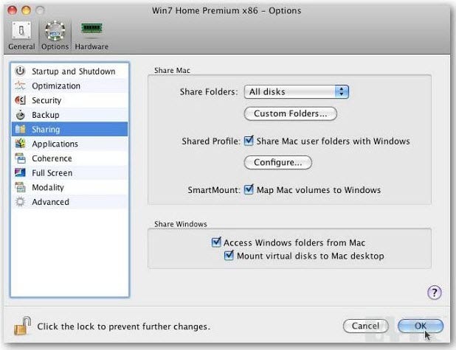
Task: Choose Security label in options list
Action: [46, 100]
